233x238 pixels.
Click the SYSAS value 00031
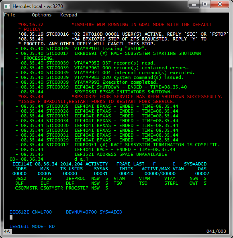[x=101, y=173]
